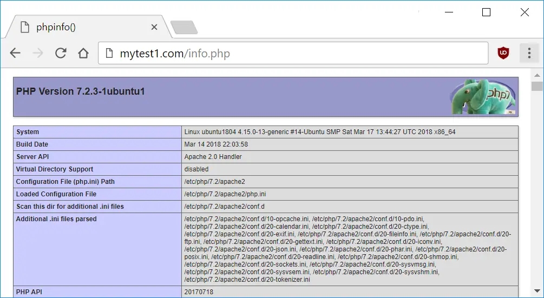
Task: Click the additional .ini files list
Action: point(348,249)
